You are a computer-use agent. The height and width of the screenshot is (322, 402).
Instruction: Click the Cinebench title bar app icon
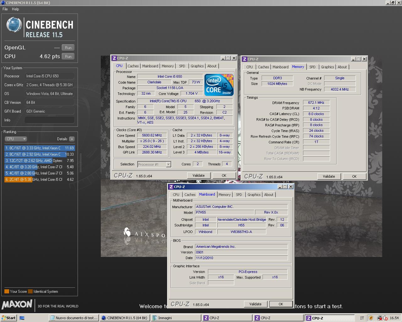pyautogui.click(x=3, y=3)
